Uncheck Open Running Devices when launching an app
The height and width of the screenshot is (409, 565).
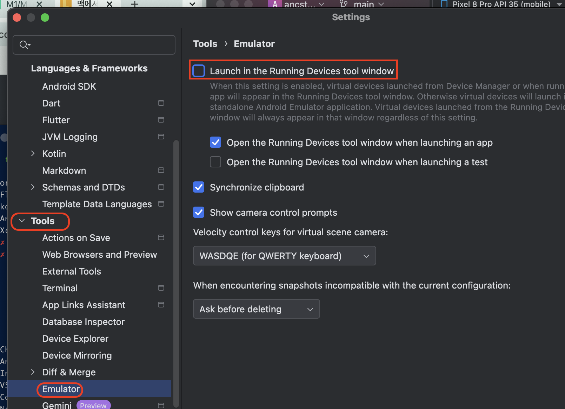click(x=215, y=142)
